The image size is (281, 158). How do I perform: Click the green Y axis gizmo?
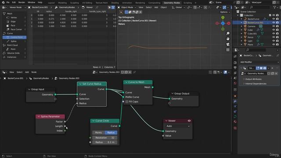tap(223, 18)
